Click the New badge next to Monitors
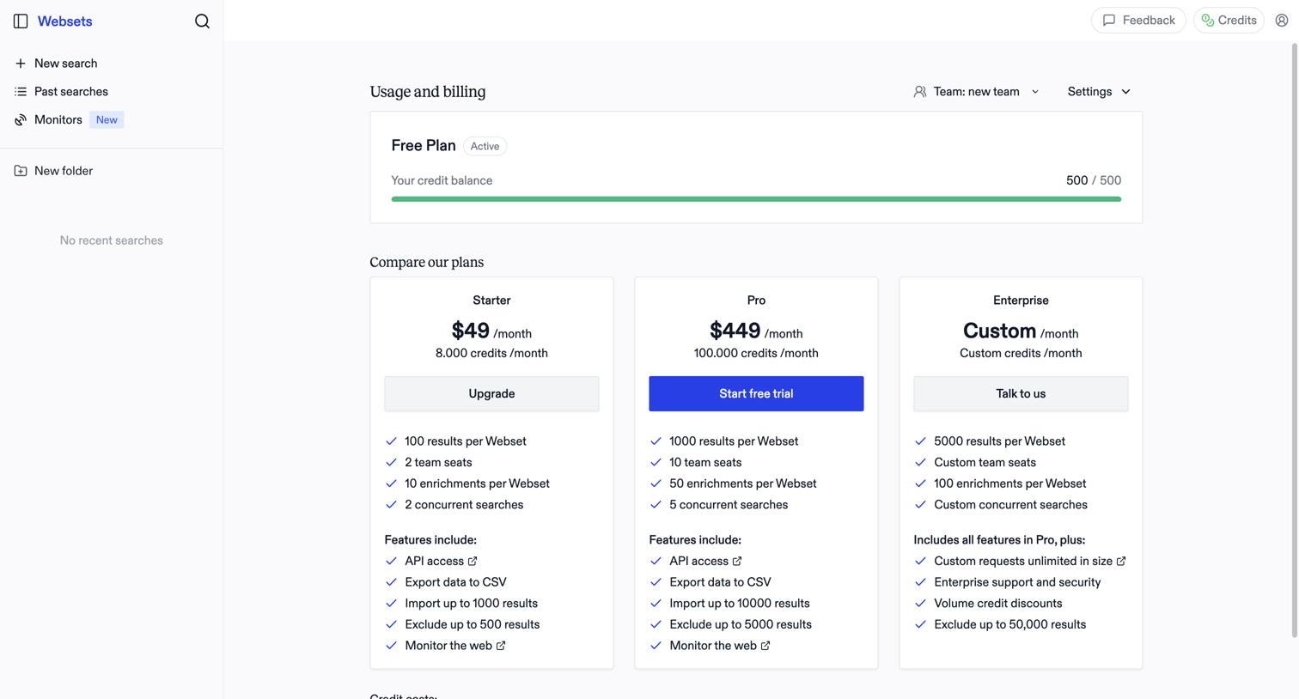Screen dimensions: 1299x699 pyautogui.click(x=107, y=119)
